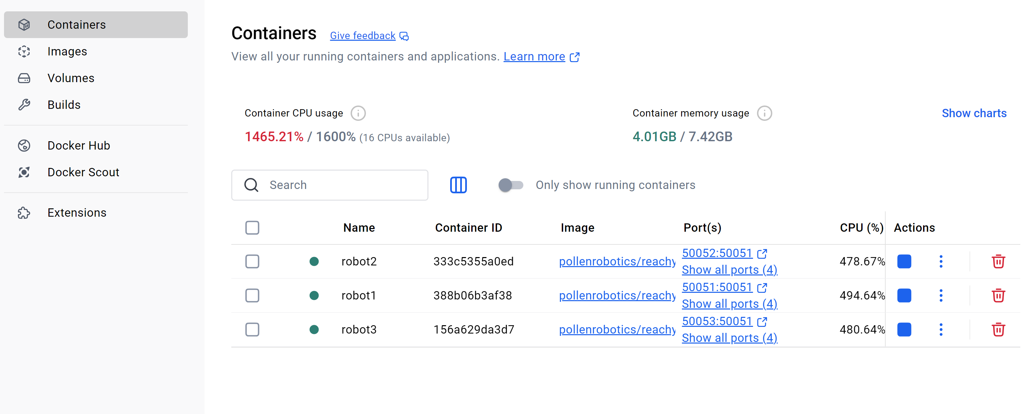Check the robot2 row checkbox
The image size is (1031, 414).
pyautogui.click(x=252, y=261)
